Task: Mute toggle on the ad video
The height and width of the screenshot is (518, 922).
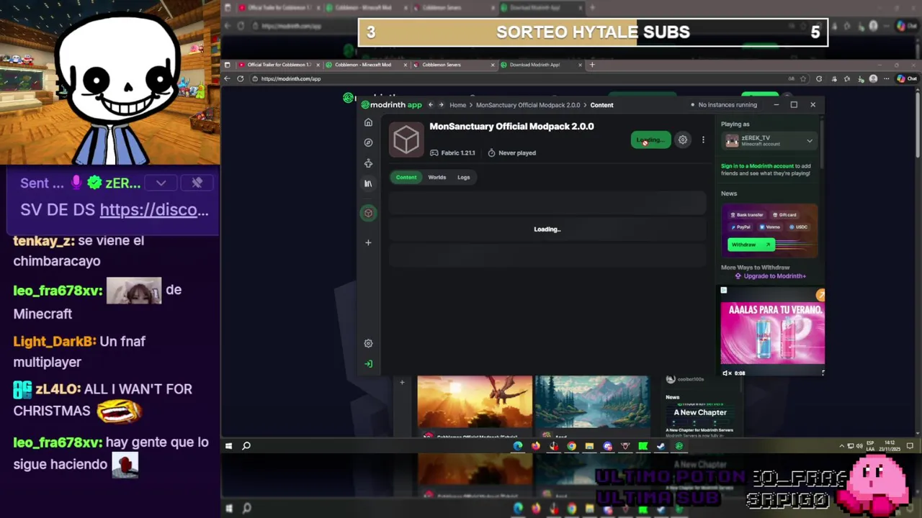Action: 727,373
